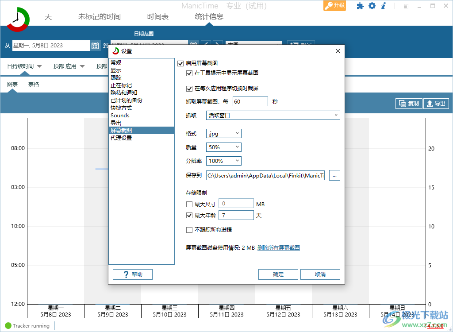Viewport: 453px width, 332px height.
Task: Toggle the 启用屏幕截图 checkbox
Action: 180,63
